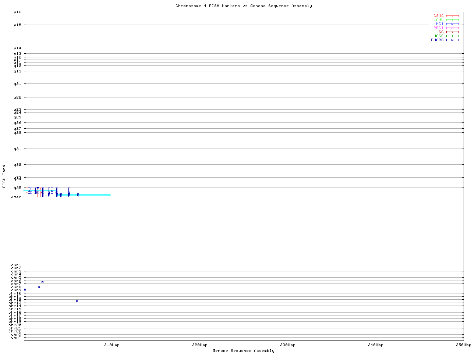Click the 230Mbp x-axis tick label
The width and height of the screenshot is (471, 353).
tap(288, 345)
